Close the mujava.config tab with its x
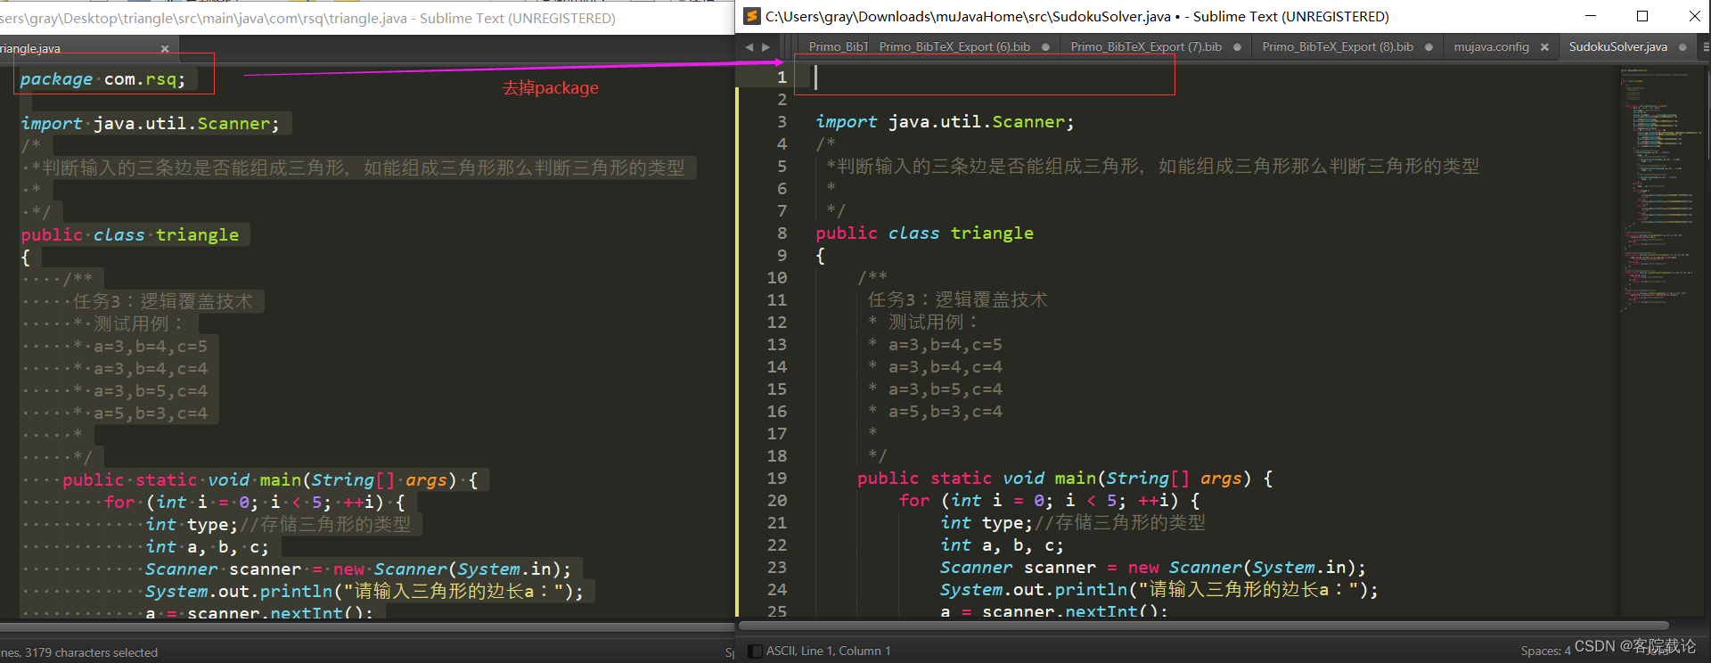 (1544, 47)
